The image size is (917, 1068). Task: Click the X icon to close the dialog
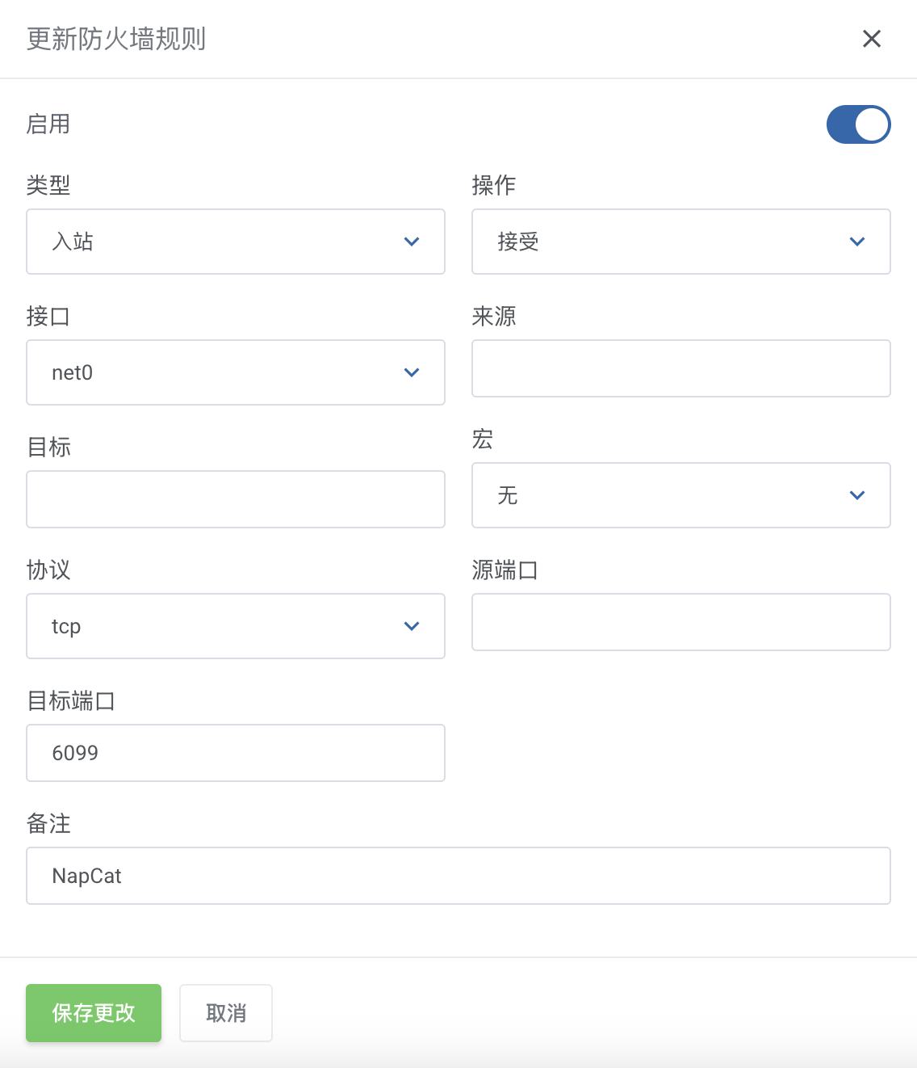click(x=872, y=38)
